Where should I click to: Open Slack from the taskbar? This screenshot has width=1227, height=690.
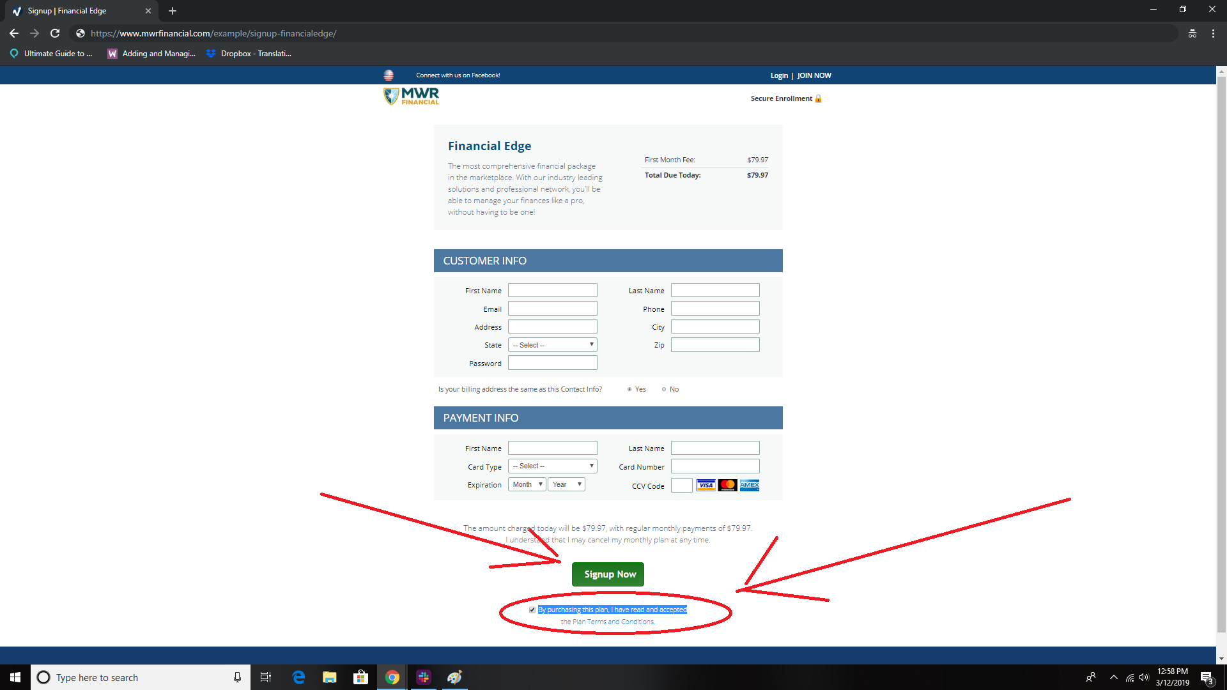pos(424,677)
